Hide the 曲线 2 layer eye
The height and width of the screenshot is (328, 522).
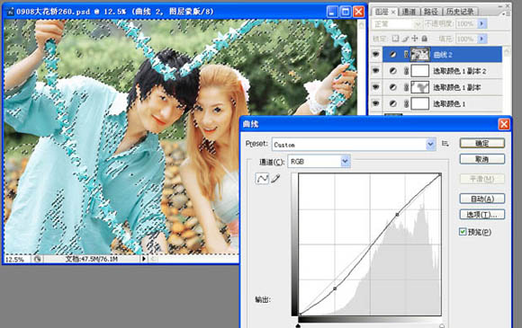pos(376,54)
